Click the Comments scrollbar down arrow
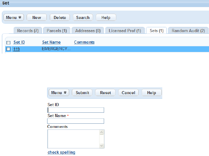The width and height of the screenshot is (209, 156). click(x=101, y=146)
